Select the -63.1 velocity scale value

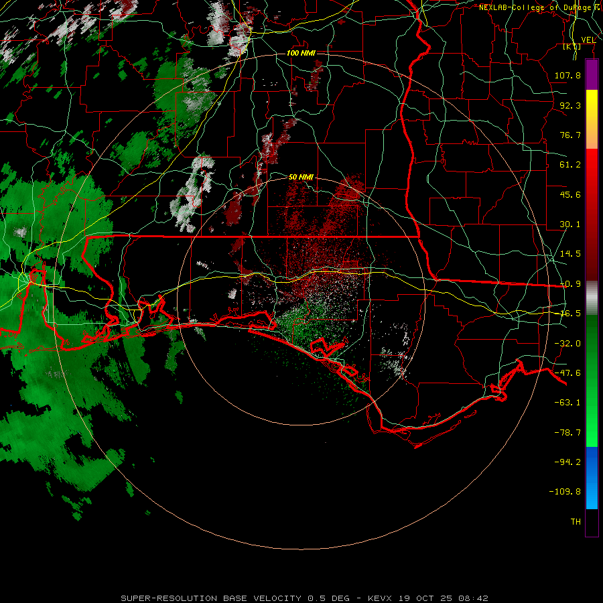tap(567, 403)
